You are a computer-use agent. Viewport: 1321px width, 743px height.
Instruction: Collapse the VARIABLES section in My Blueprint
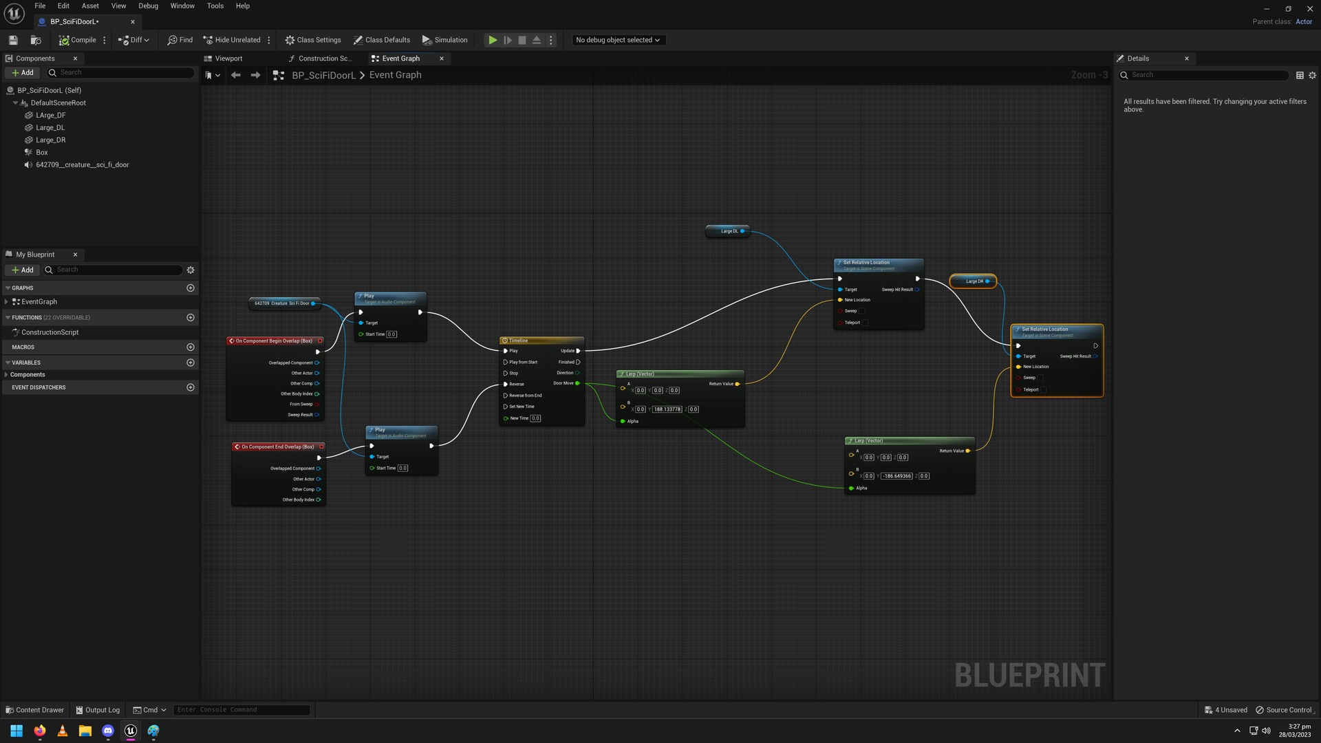7,363
